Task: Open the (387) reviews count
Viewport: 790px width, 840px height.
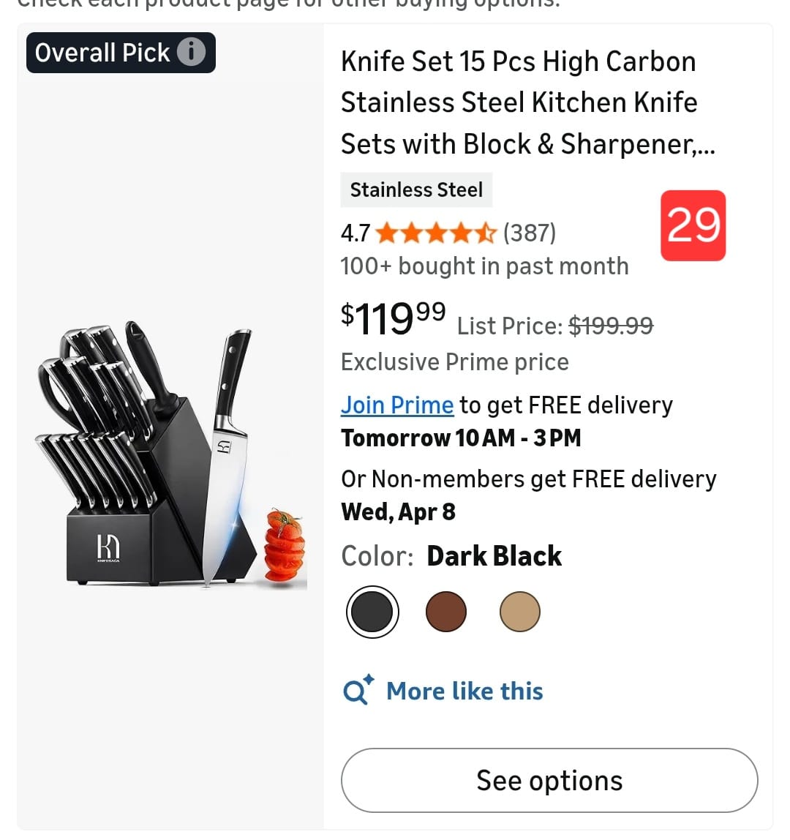Action: [530, 233]
